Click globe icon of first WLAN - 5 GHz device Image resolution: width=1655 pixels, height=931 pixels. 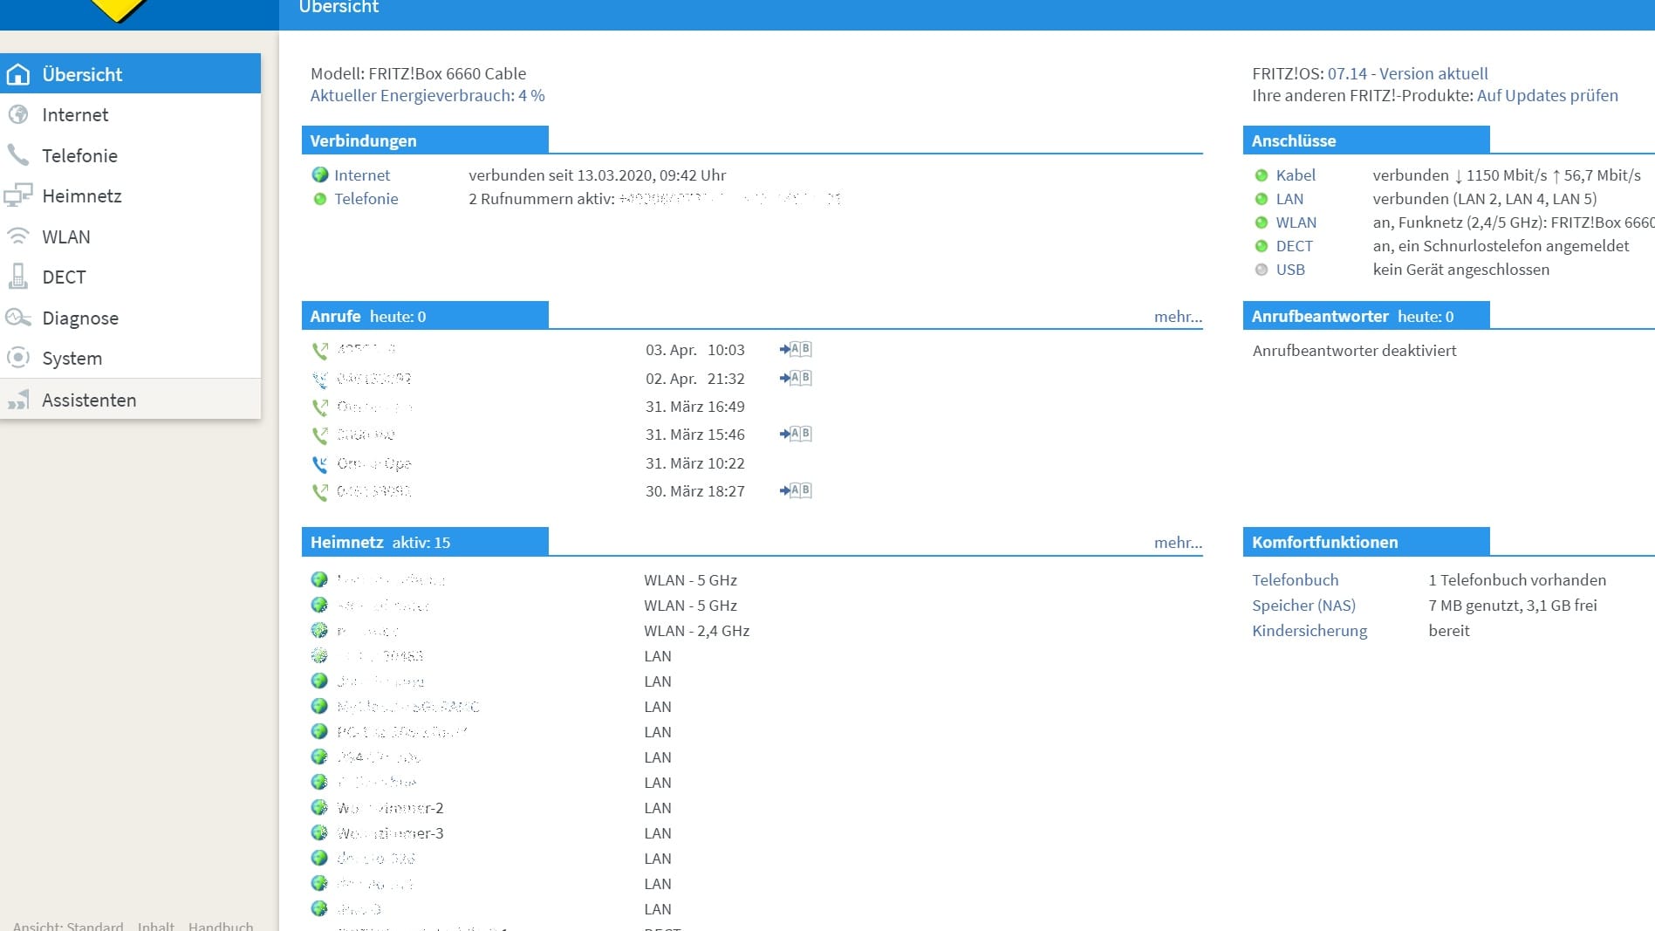point(319,579)
